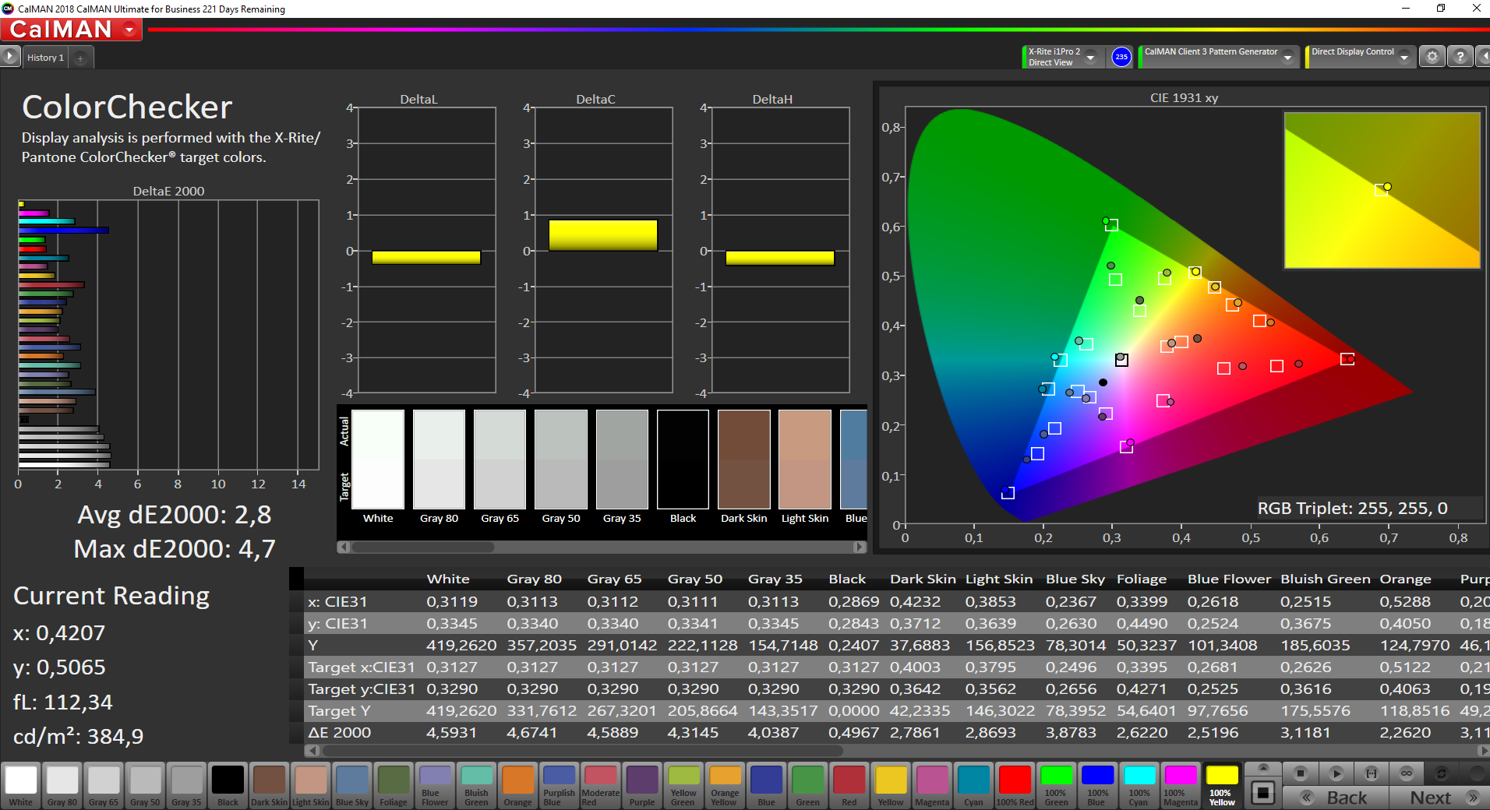Select the Purplish Blue patch
Screen dimensions: 1490x810
pos(559,785)
